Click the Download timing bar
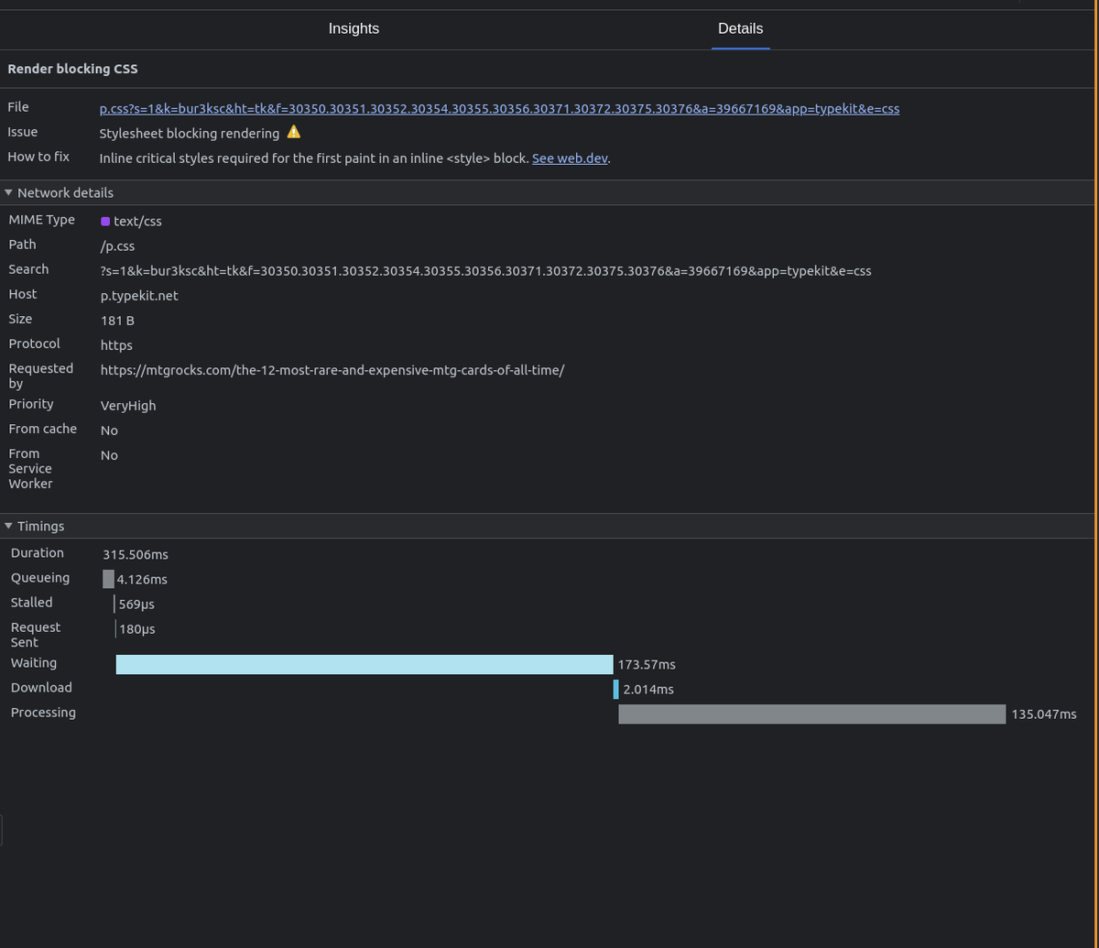The height and width of the screenshot is (948, 1099). [615, 688]
